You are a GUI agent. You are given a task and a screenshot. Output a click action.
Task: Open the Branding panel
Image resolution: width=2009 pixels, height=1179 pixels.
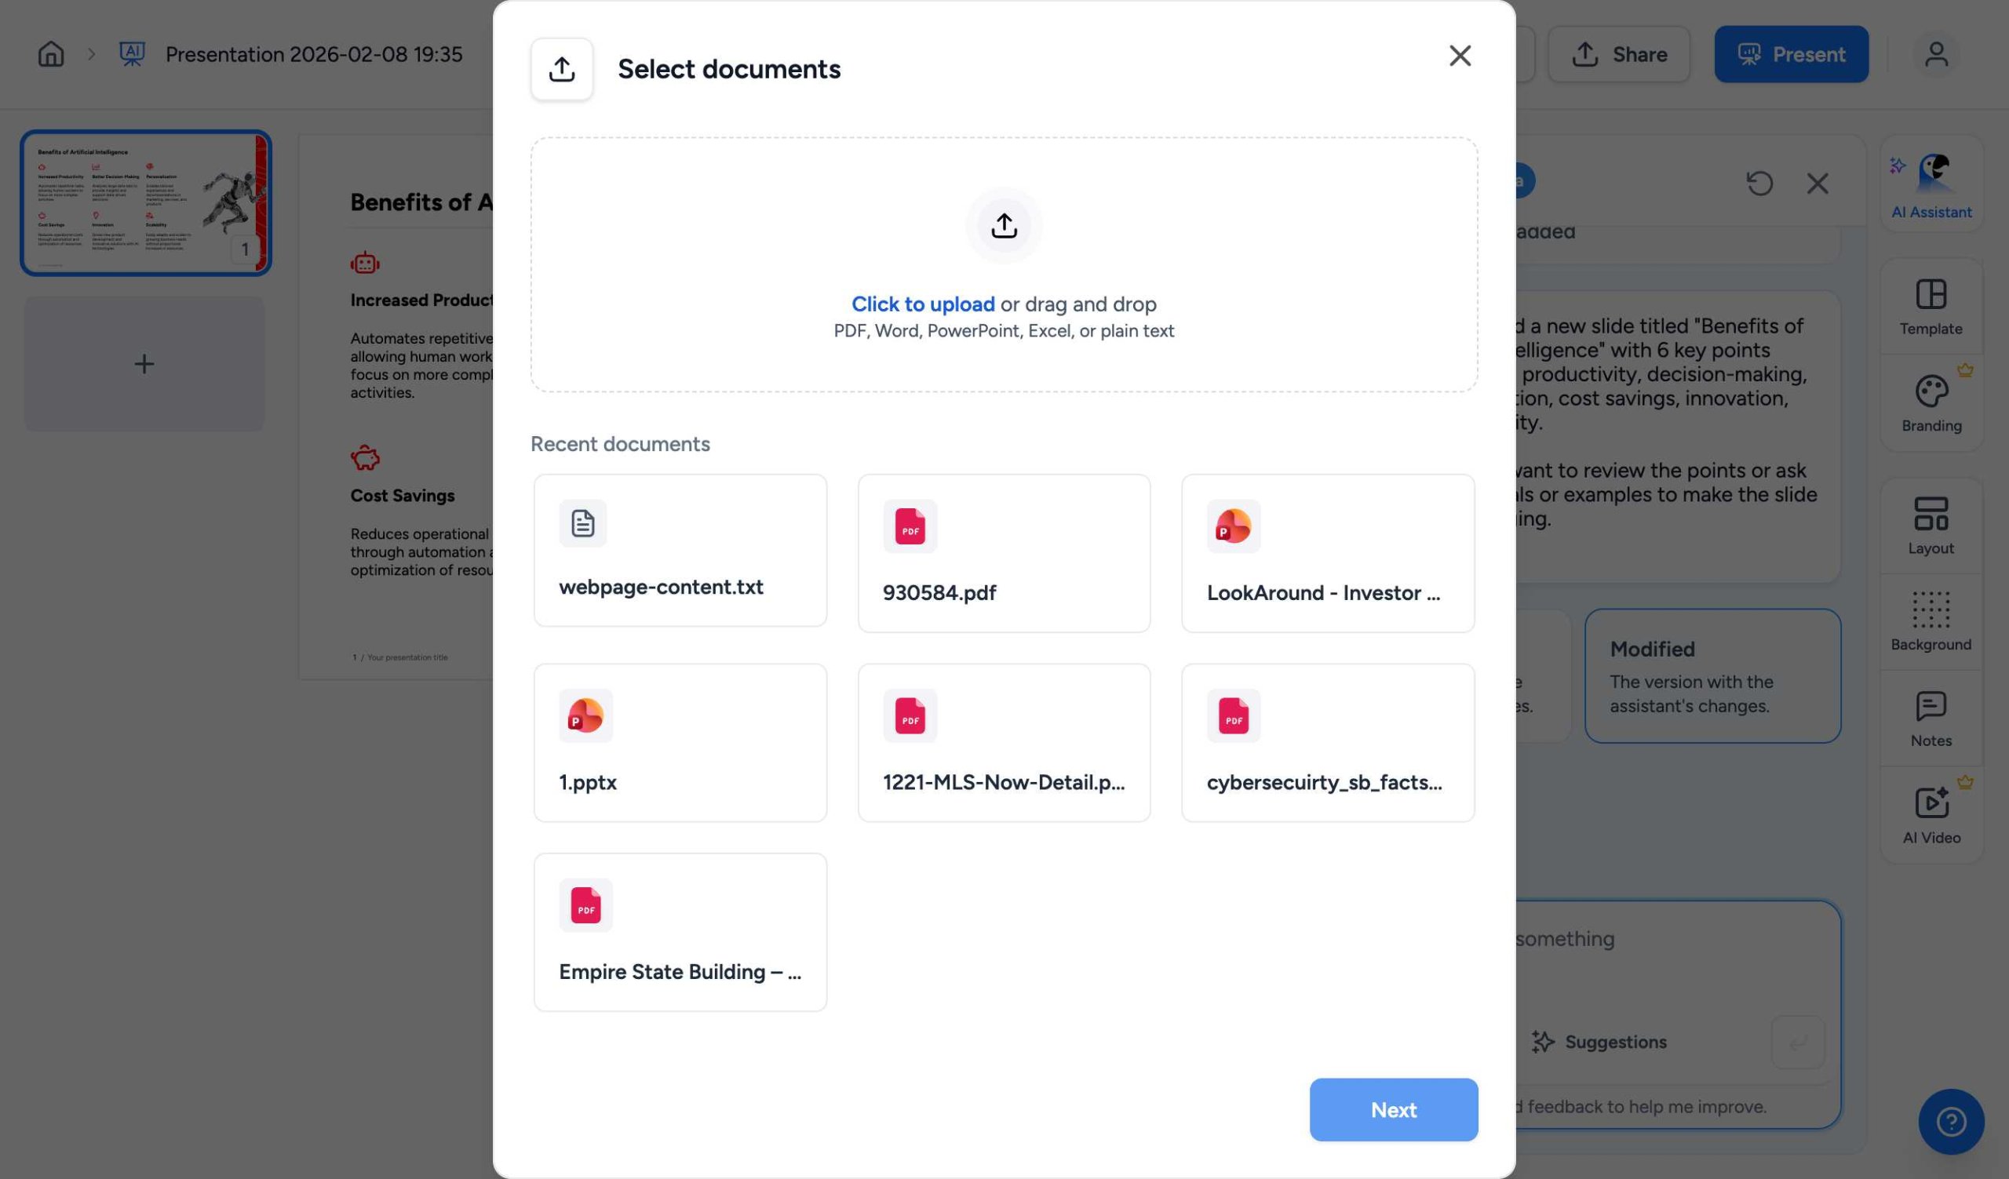click(1930, 402)
